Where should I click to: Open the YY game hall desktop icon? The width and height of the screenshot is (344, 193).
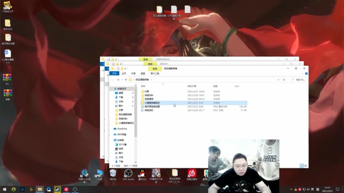point(8,6)
